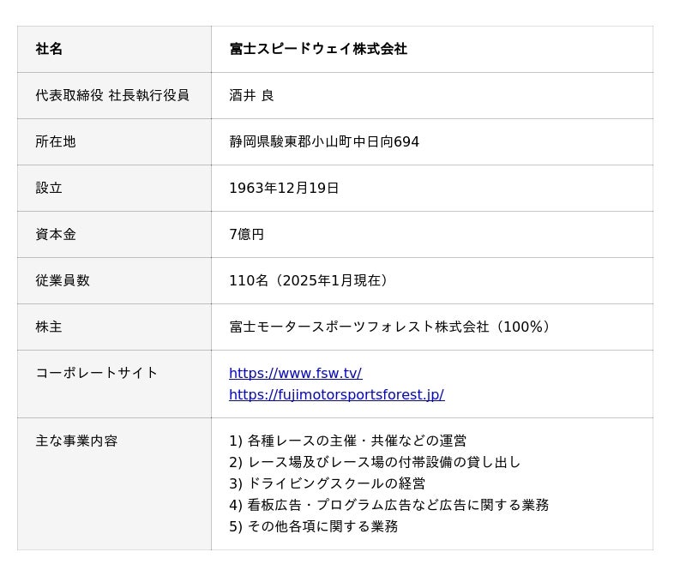Click business item 5) その他各項に関する業務
Viewport: 686px width, 576px height.
coord(313,526)
